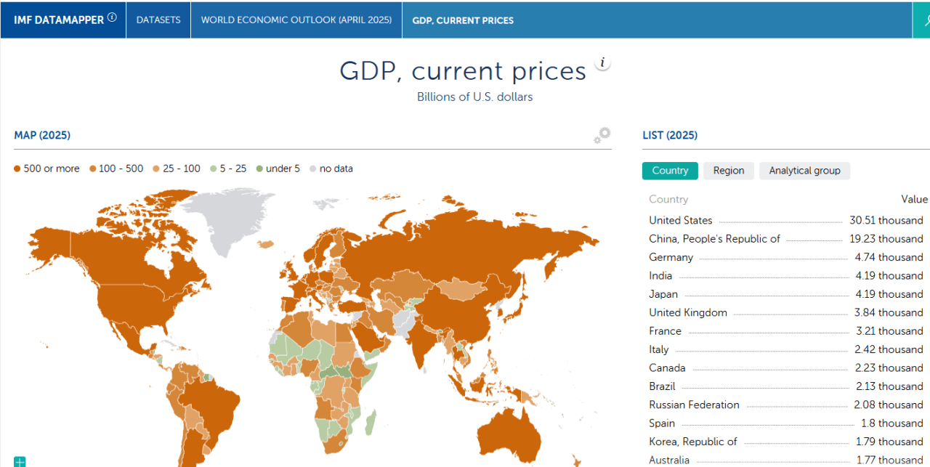Open the search panel
This screenshot has width=930, height=467.
pos(924,20)
